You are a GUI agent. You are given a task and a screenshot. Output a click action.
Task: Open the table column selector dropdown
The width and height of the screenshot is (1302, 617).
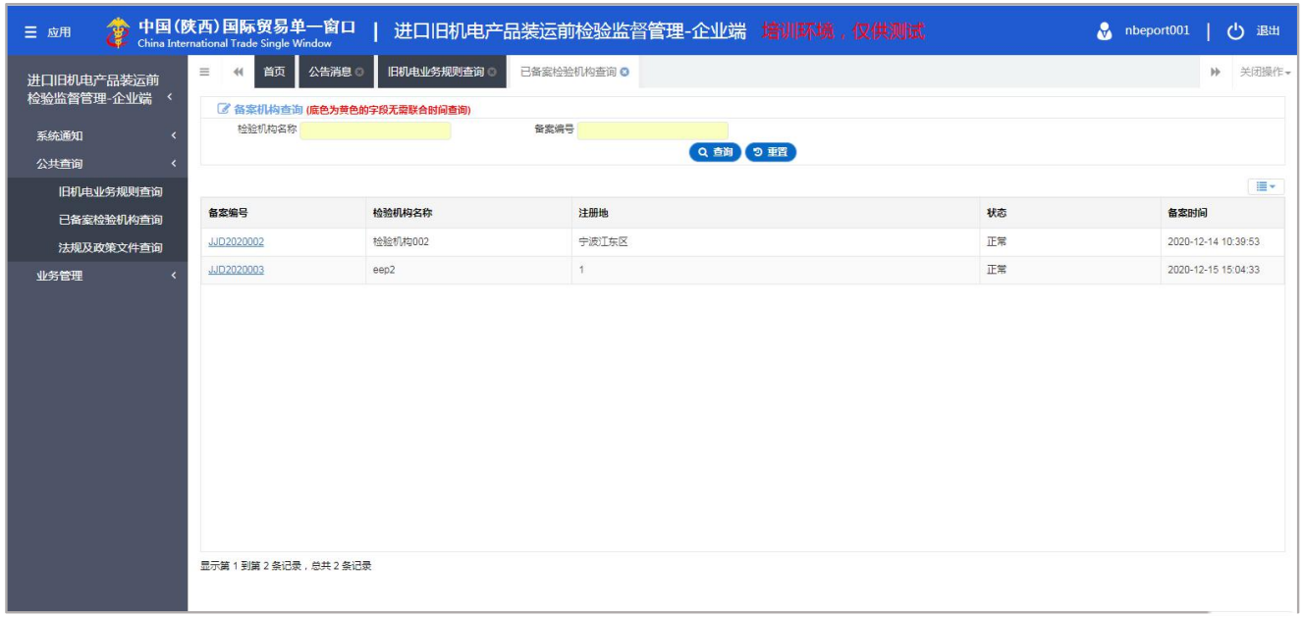1265,185
